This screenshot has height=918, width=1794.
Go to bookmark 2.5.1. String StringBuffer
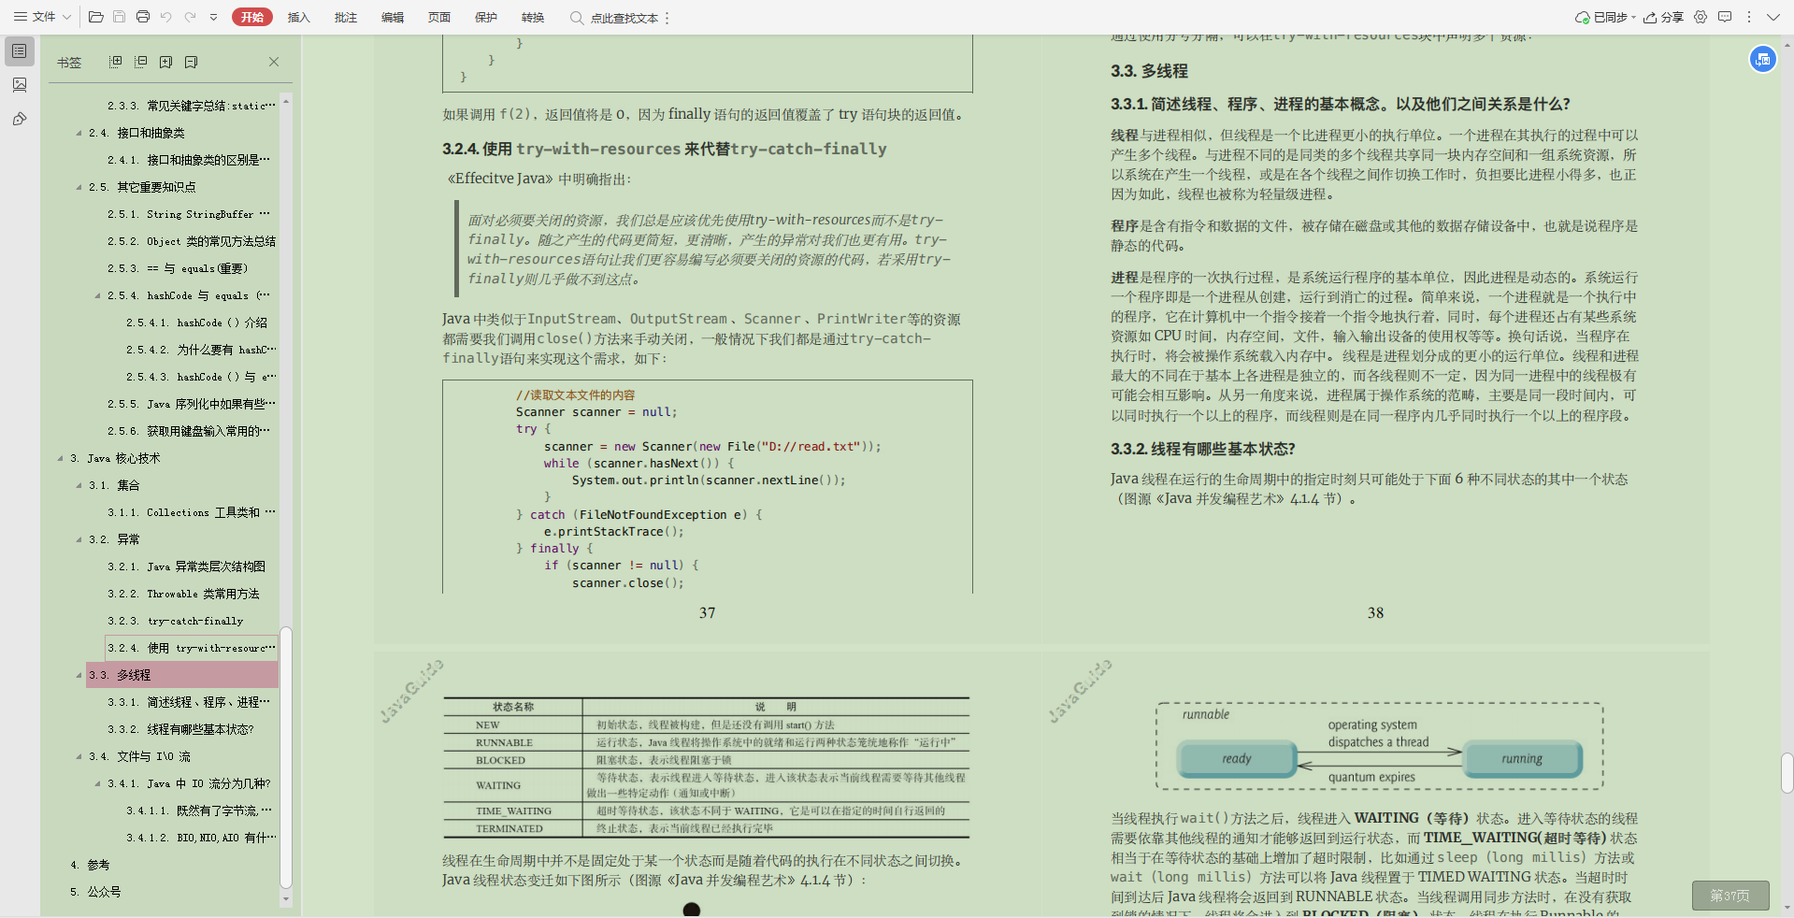point(190,214)
